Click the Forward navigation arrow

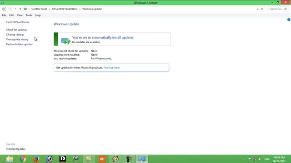[x=10, y=9]
